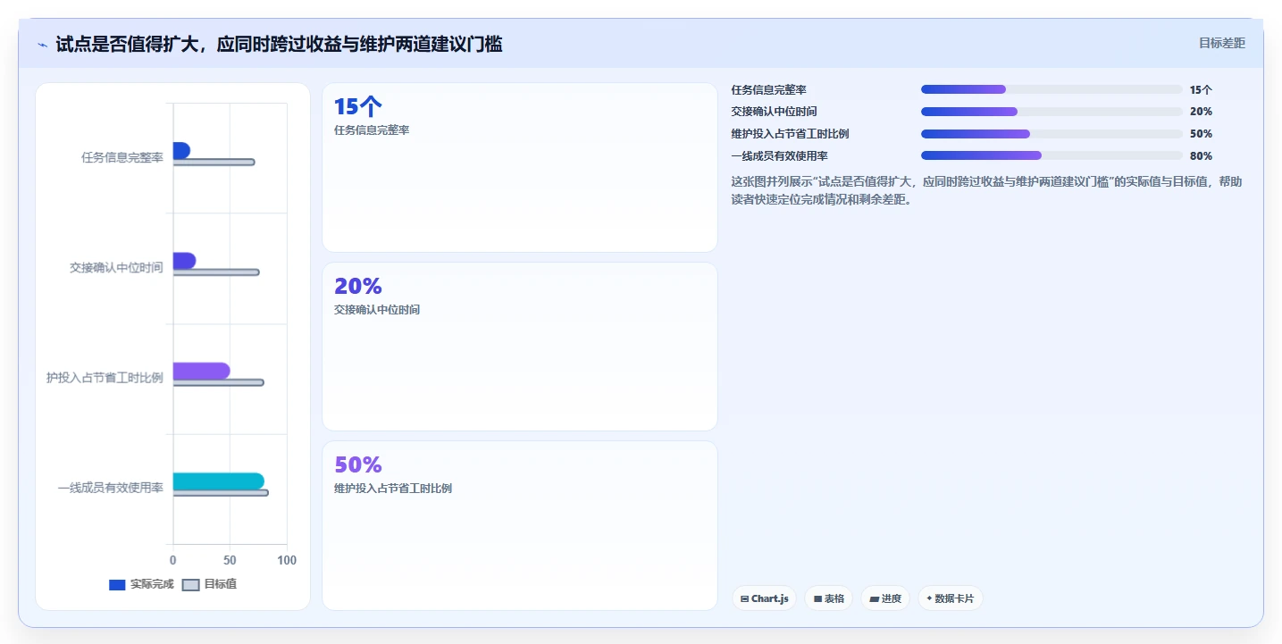
Task: Click the 一线成员有效使用率 progress list label
Action: [x=779, y=156]
